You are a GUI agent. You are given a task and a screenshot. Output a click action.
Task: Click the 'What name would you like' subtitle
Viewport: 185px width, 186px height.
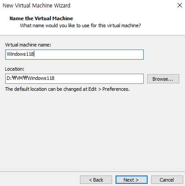[80, 25]
